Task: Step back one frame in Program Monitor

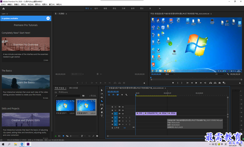Action: click(x=192, y=83)
